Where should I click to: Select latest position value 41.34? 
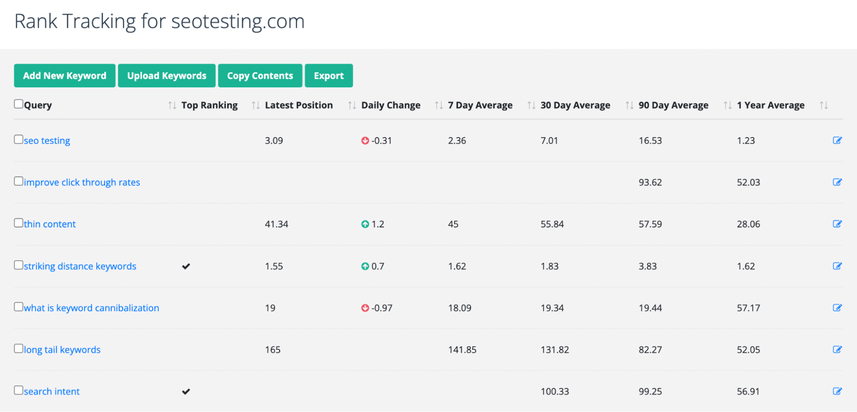click(x=277, y=224)
